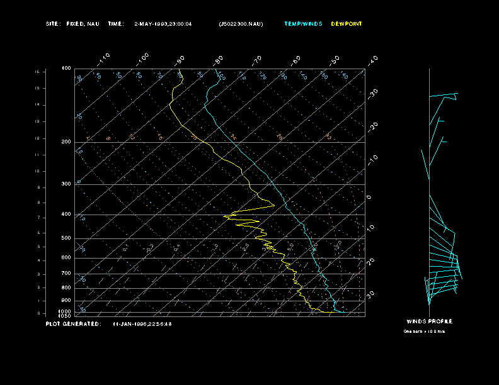The height and width of the screenshot is (385, 499).
Task: Click the yellow DEWPOINT legend label
Action: pyautogui.click(x=347, y=24)
